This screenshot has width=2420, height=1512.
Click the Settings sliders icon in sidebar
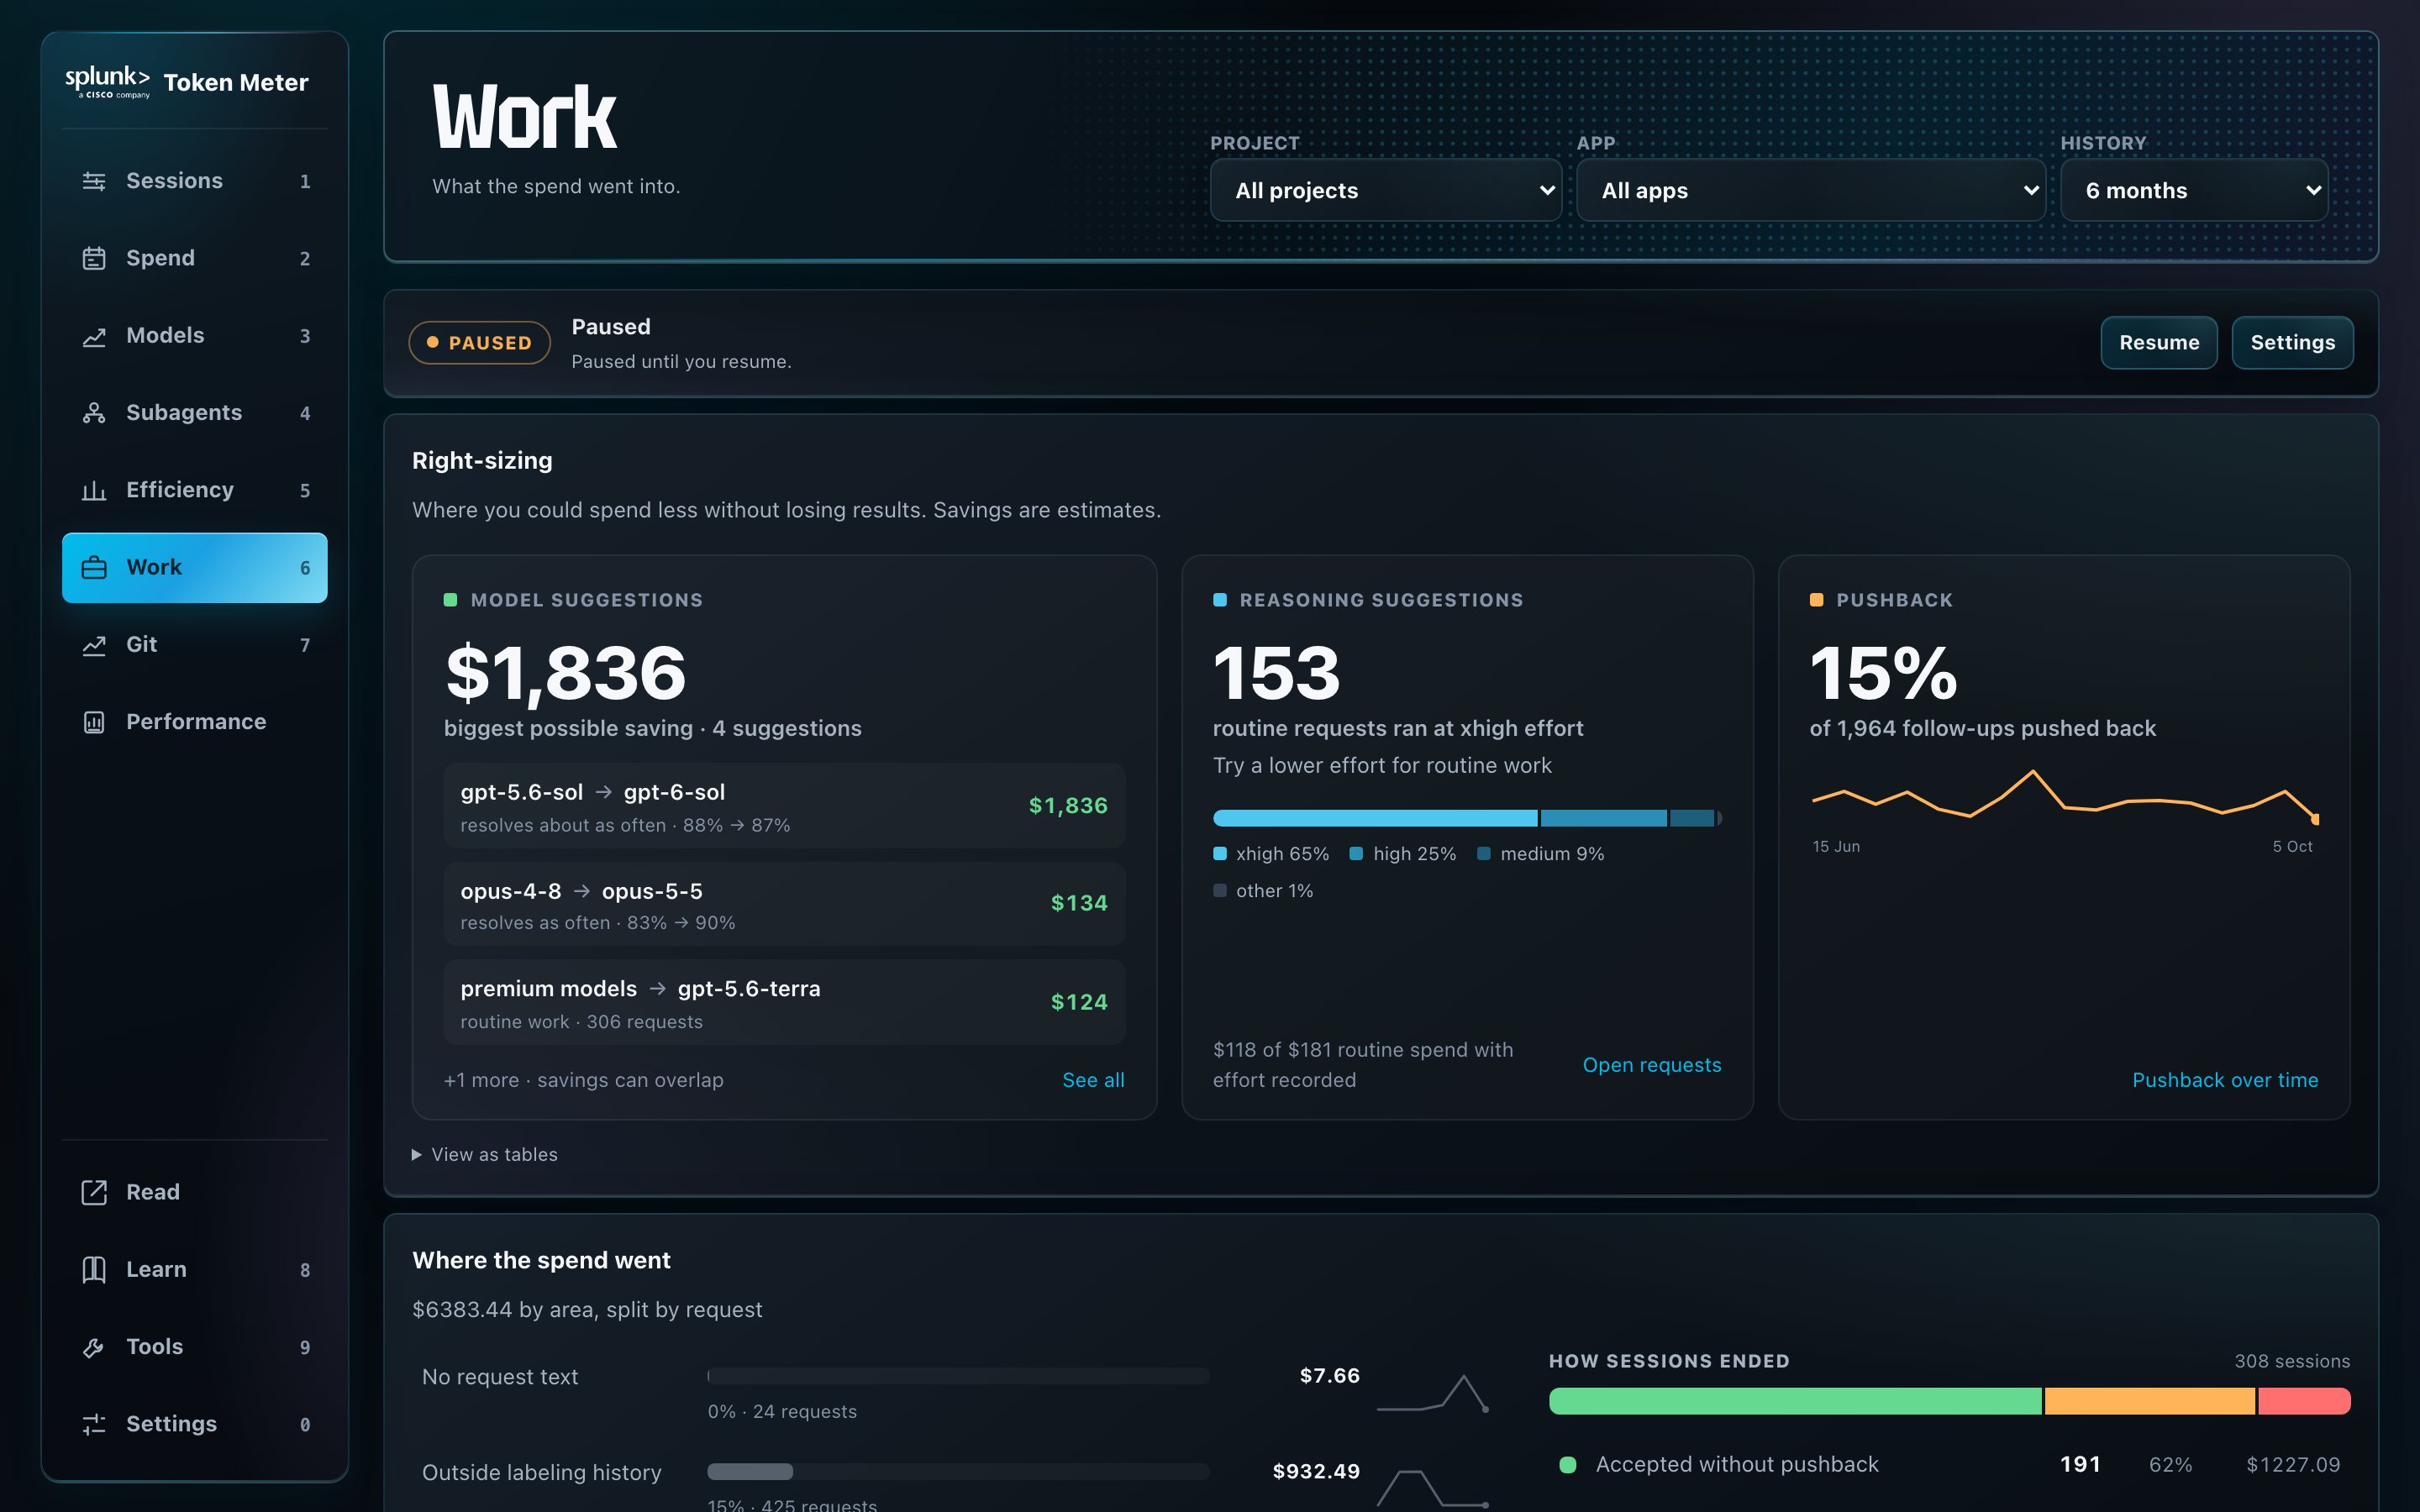(x=94, y=1424)
